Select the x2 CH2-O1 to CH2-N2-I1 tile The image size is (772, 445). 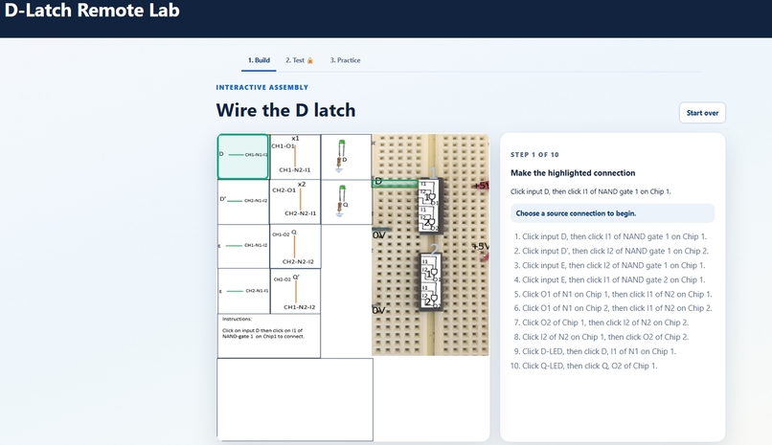coord(295,202)
